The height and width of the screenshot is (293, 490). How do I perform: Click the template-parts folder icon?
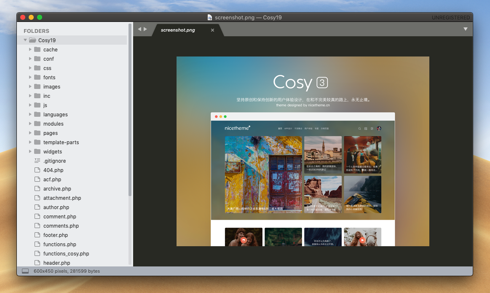click(37, 142)
